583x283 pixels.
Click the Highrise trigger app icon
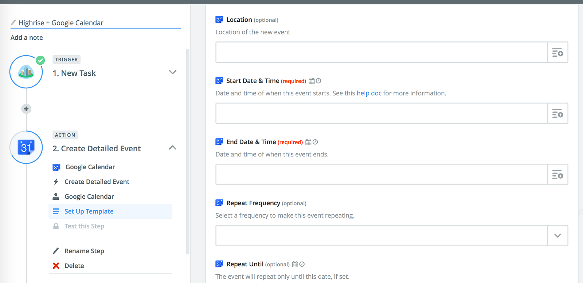point(26,72)
